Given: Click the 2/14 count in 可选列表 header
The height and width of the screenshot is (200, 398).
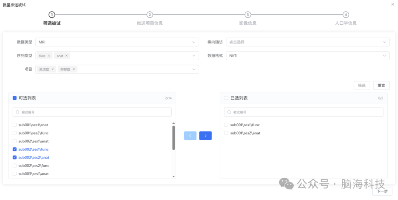Looking at the screenshot, I should coord(168,98).
